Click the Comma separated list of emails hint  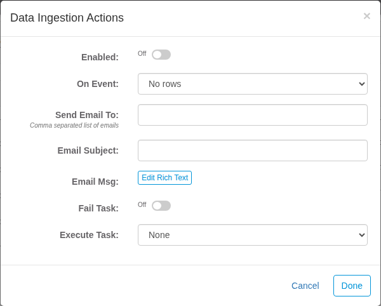74,125
